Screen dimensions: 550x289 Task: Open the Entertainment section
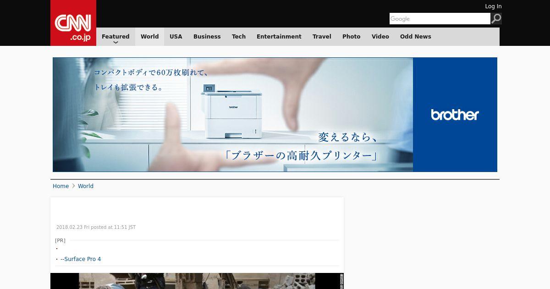point(279,37)
